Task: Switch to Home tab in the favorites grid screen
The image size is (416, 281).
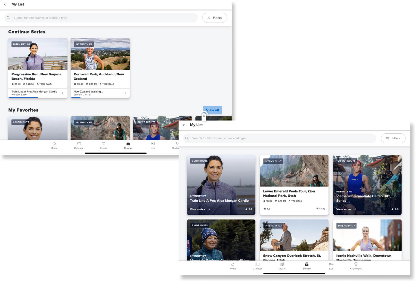Action: (x=233, y=266)
